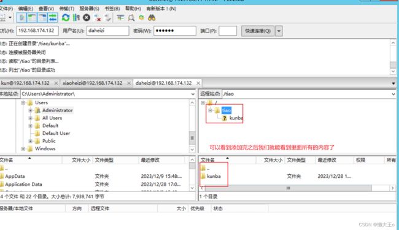Expand the Windows folder node

click(x=23, y=148)
